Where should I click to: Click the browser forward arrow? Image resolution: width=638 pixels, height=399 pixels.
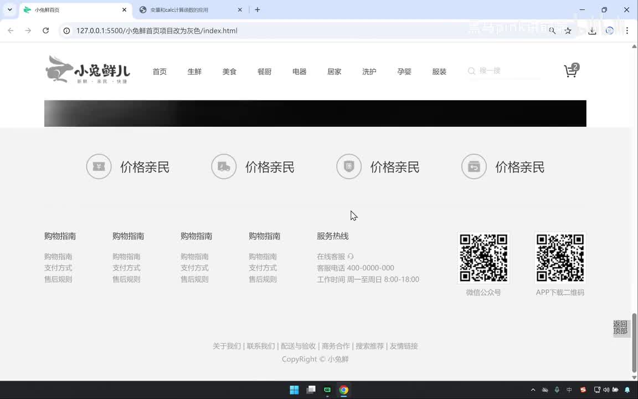coord(28,30)
